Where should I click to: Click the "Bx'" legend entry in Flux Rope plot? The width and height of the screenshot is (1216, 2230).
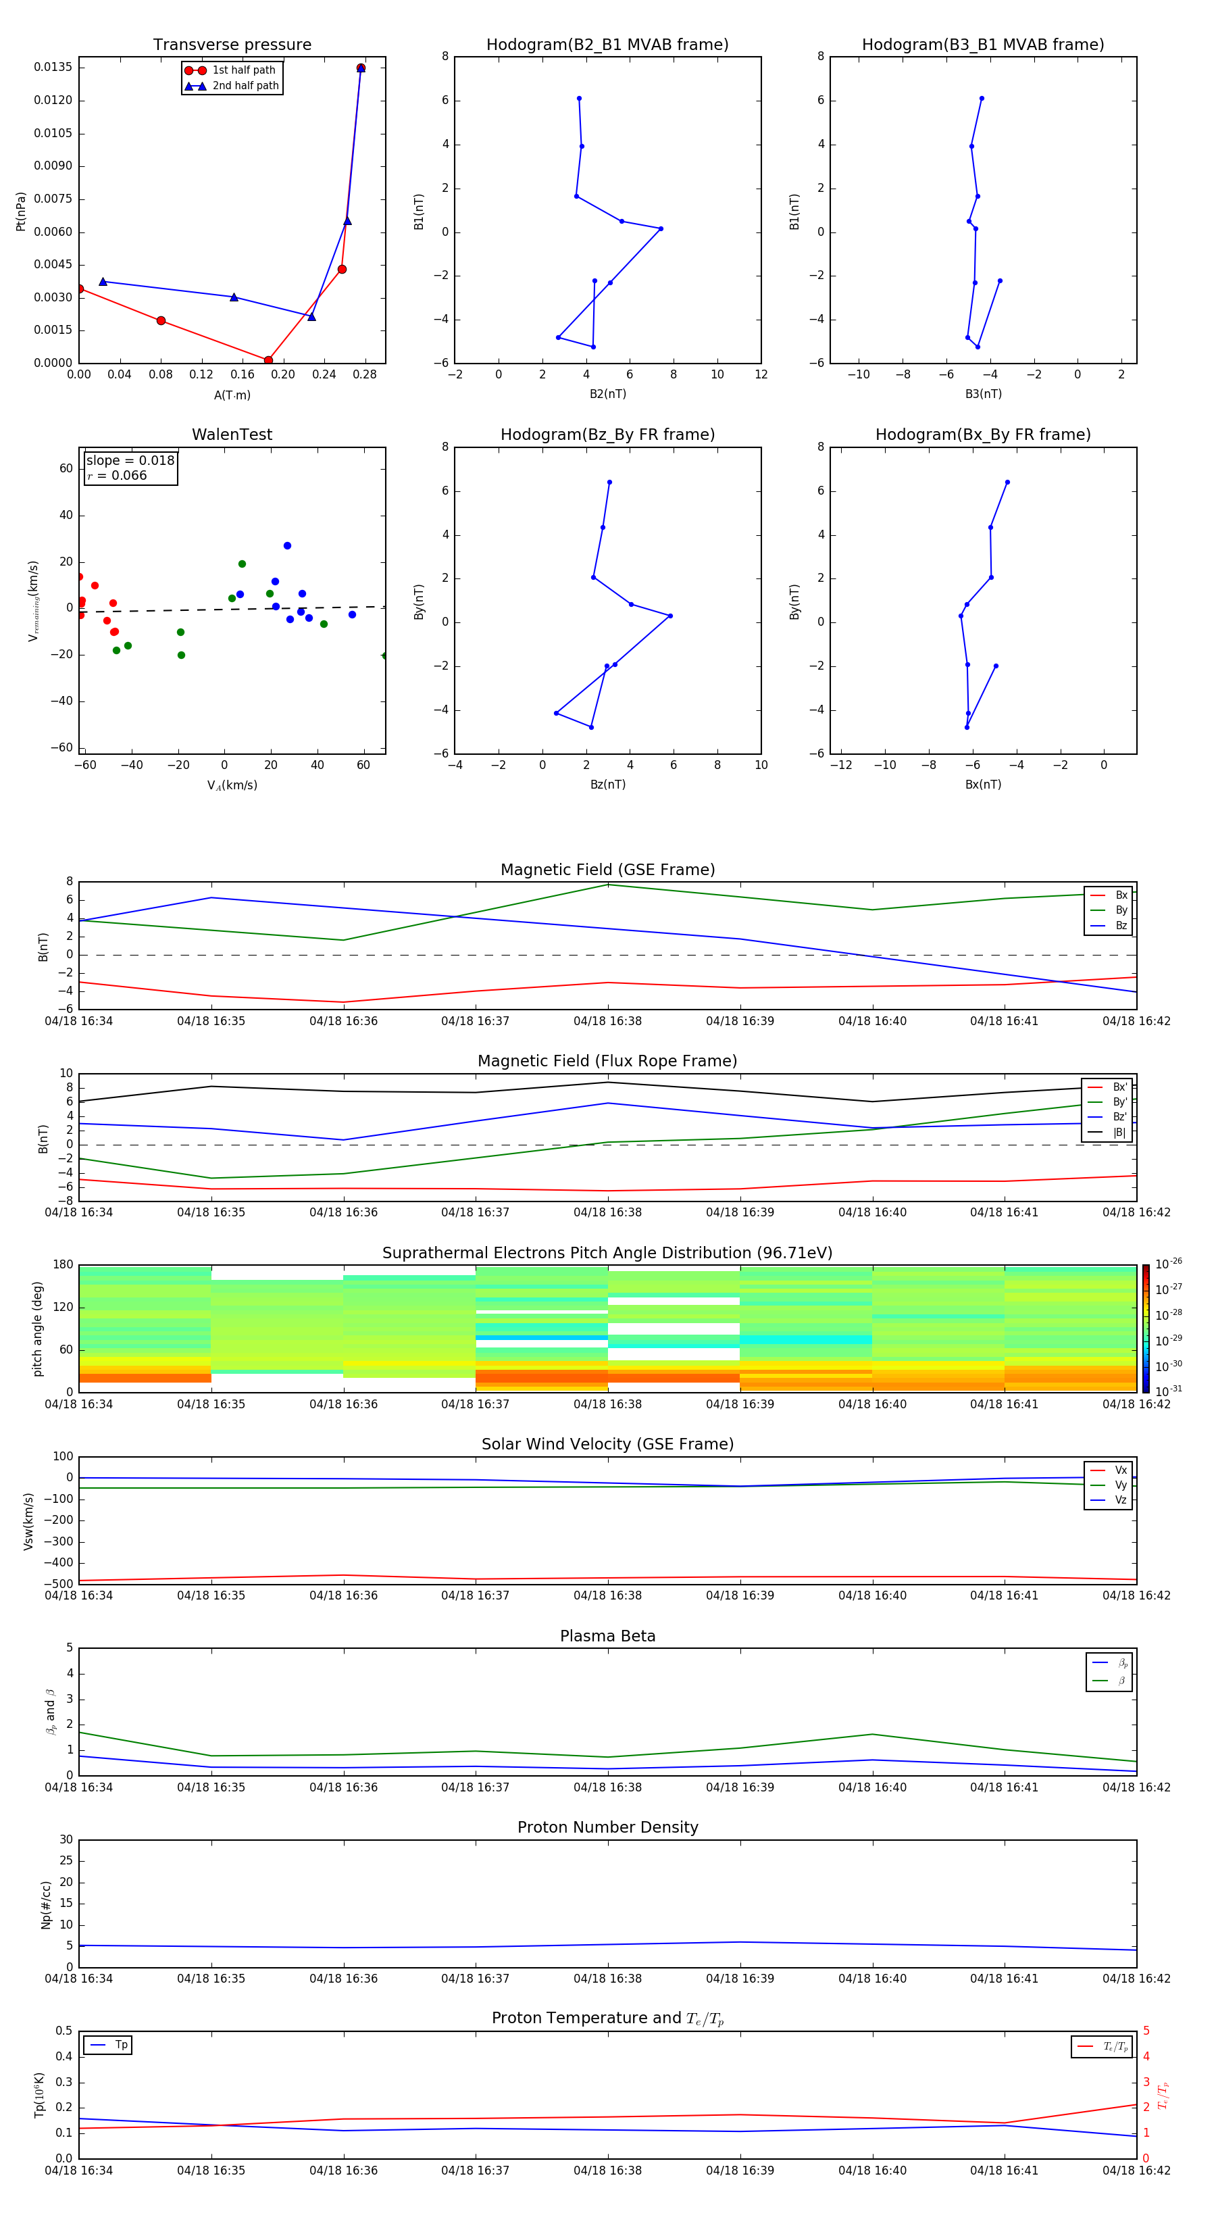(x=1108, y=1087)
